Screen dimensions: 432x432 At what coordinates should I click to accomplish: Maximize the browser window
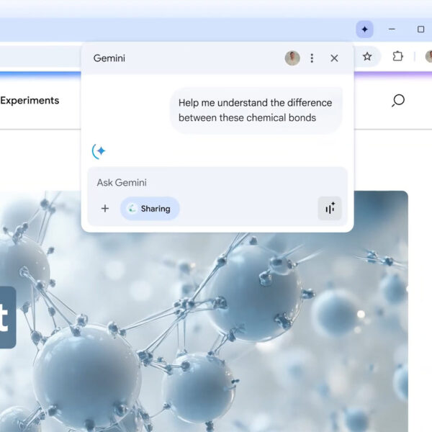click(420, 30)
